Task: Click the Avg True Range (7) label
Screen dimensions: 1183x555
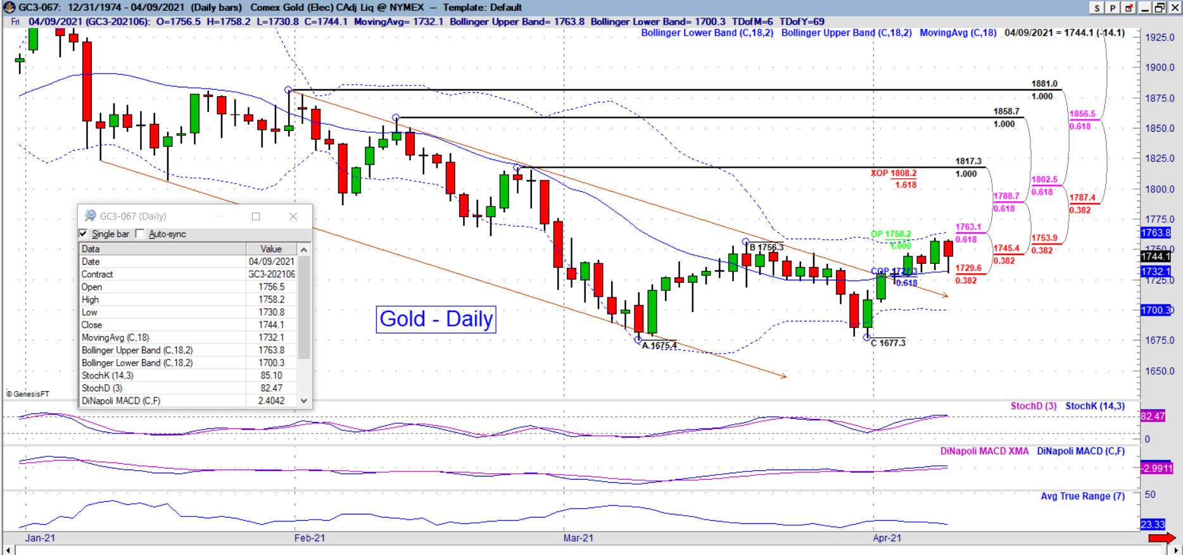Action: [x=1082, y=496]
